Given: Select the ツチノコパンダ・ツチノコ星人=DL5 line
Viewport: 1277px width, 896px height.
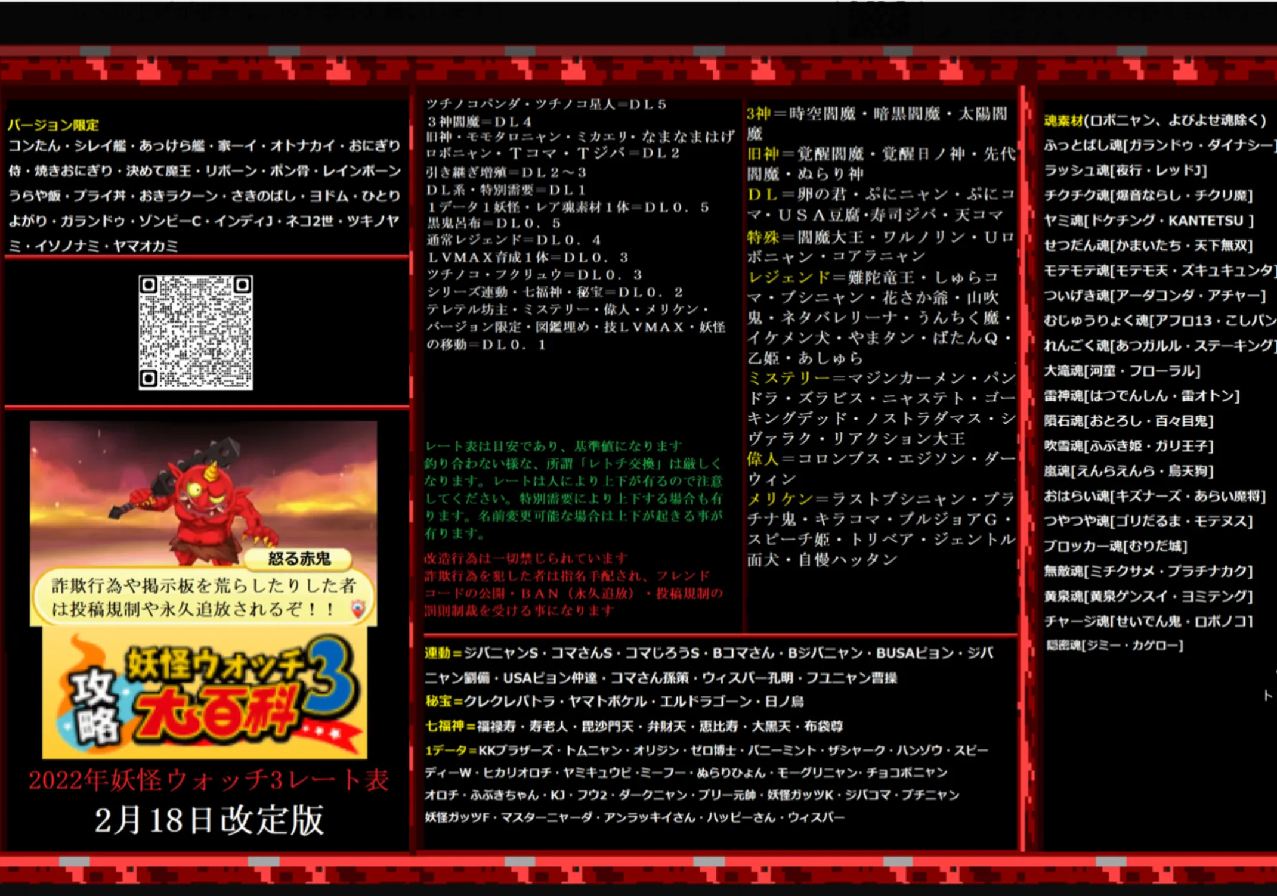Looking at the screenshot, I should (546, 104).
